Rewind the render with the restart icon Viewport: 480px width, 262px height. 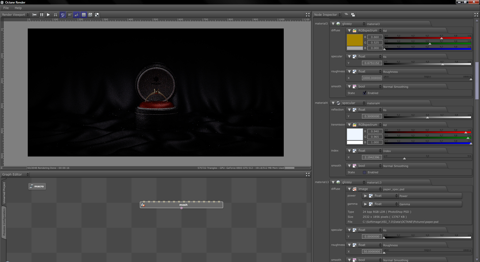click(34, 15)
